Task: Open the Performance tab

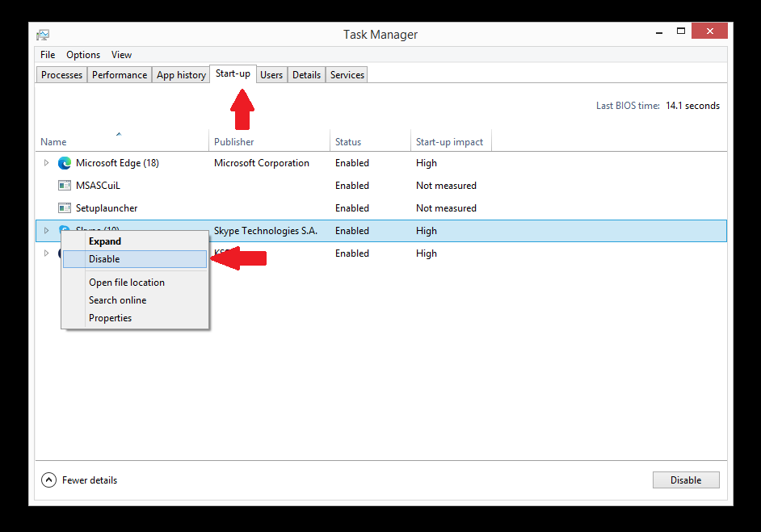Action: (120, 75)
